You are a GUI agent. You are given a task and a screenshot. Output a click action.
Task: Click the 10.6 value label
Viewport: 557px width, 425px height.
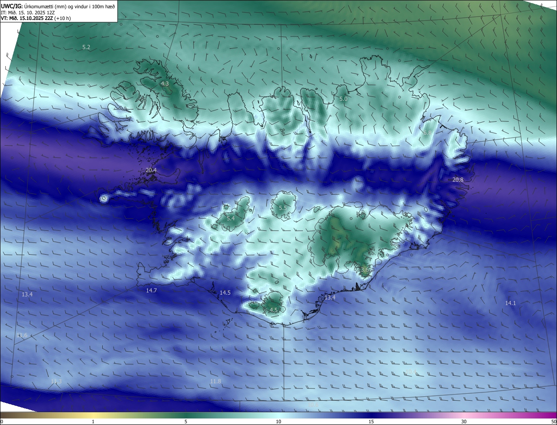pyautogui.click(x=313, y=405)
